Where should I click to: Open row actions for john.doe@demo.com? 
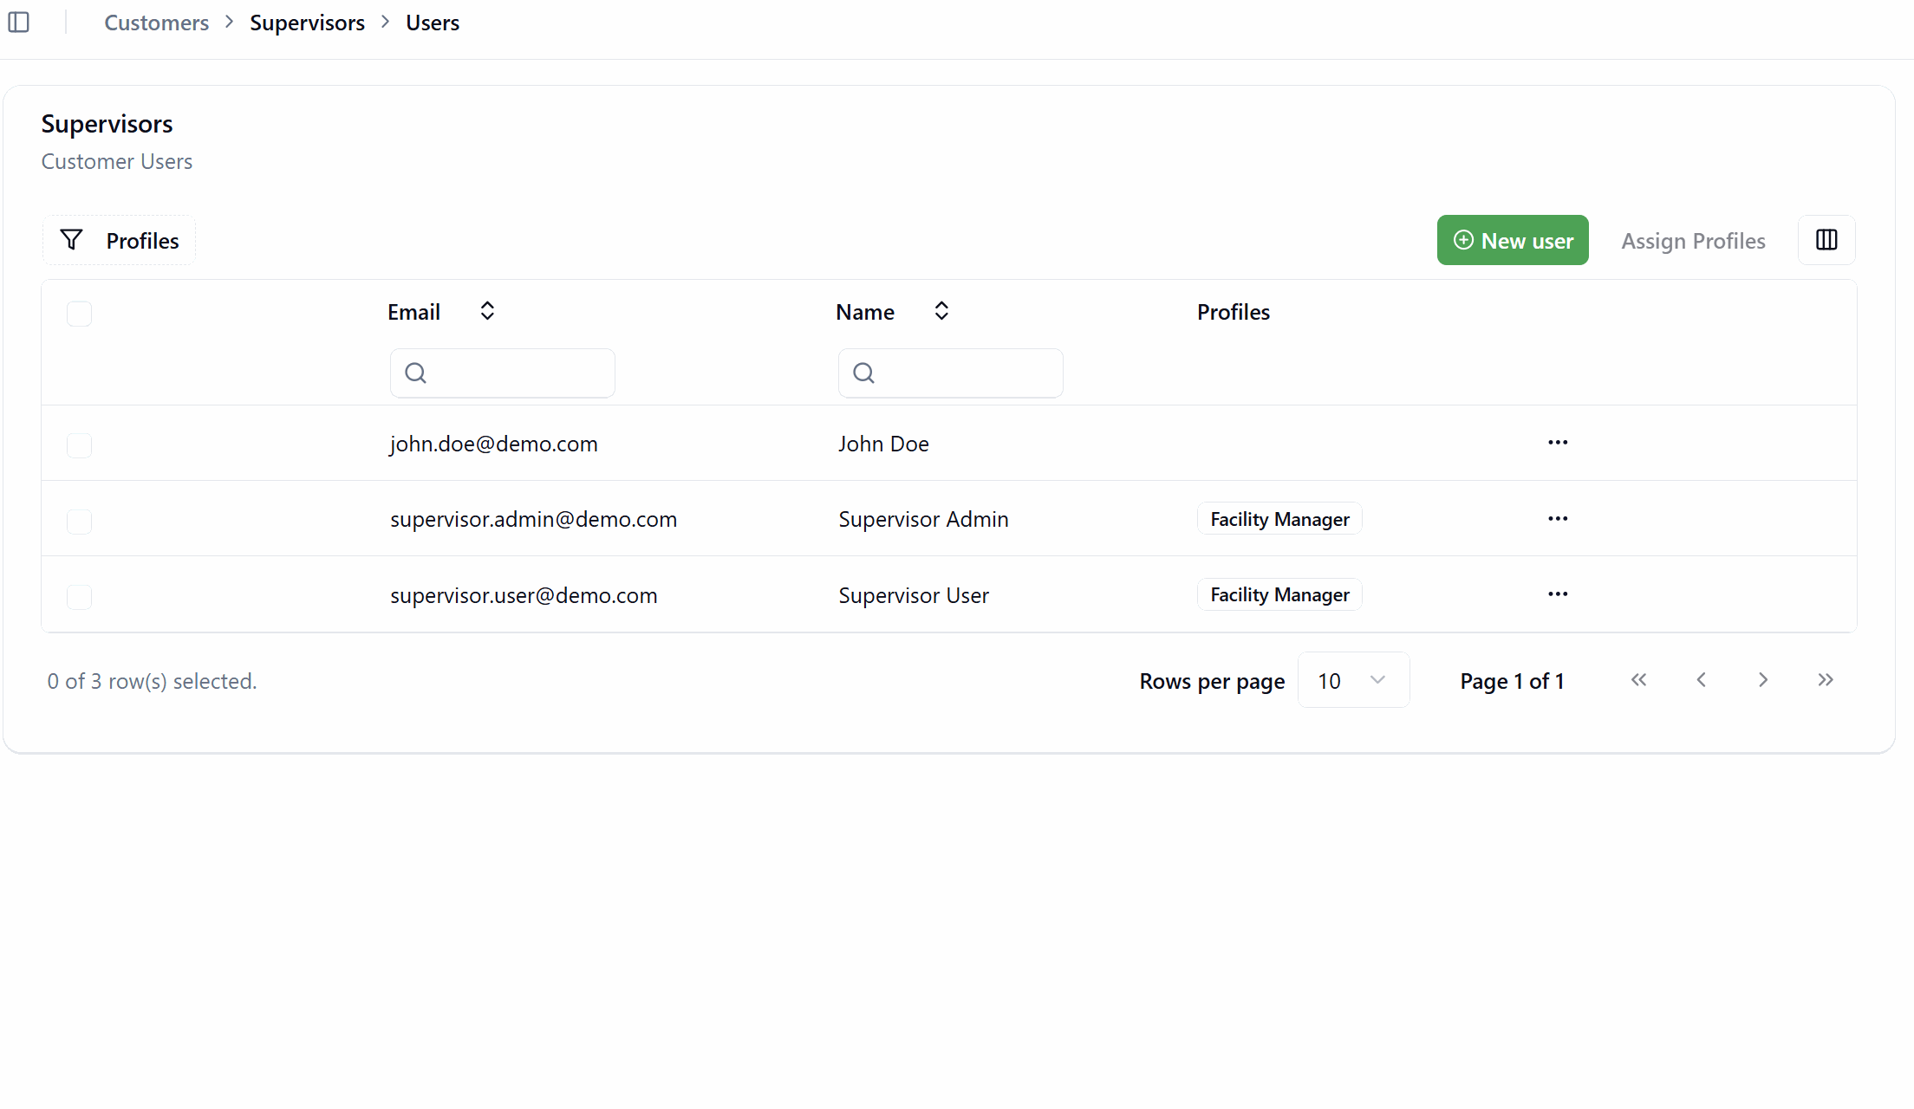pos(1558,443)
